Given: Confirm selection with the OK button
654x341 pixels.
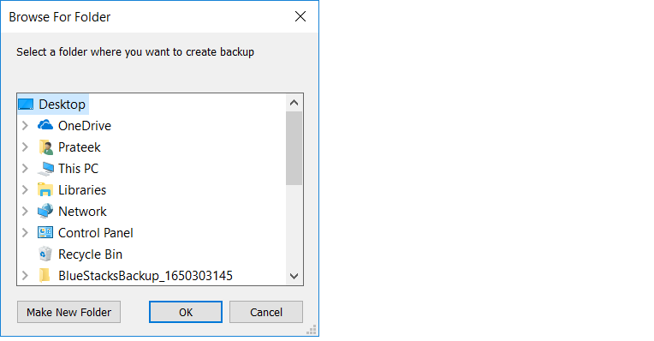Looking at the screenshot, I should point(186,312).
